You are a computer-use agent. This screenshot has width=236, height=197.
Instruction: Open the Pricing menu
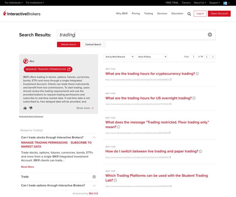136,14
